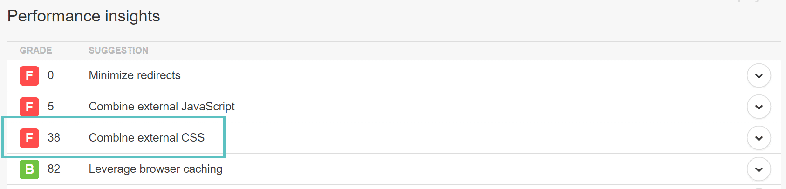Viewport: 786px width, 189px height.
Task: Open the Combine external CSS dropdown chevron
Action: [x=759, y=138]
